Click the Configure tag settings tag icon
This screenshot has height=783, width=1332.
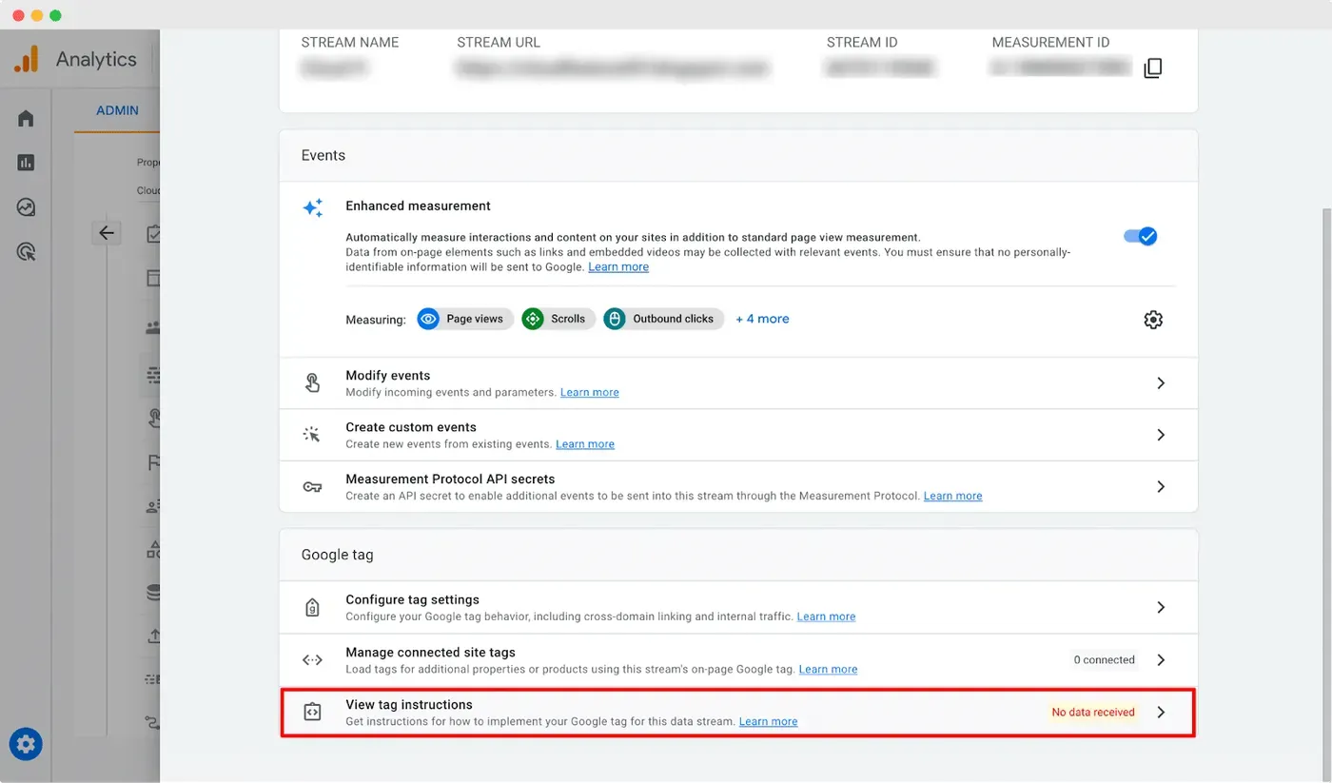312,608
